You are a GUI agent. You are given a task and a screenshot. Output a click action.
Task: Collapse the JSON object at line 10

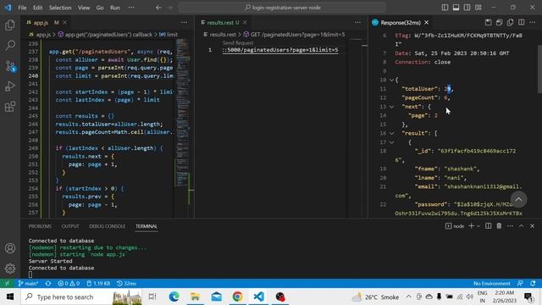tap(391, 80)
